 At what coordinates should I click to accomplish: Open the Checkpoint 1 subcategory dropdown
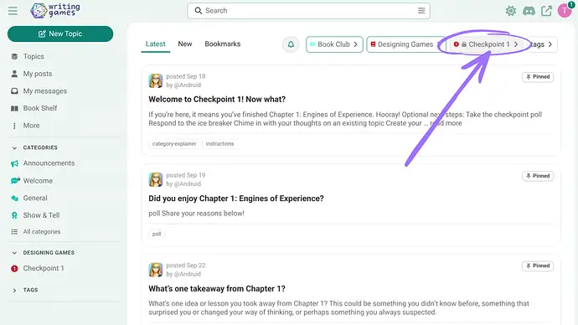click(487, 44)
